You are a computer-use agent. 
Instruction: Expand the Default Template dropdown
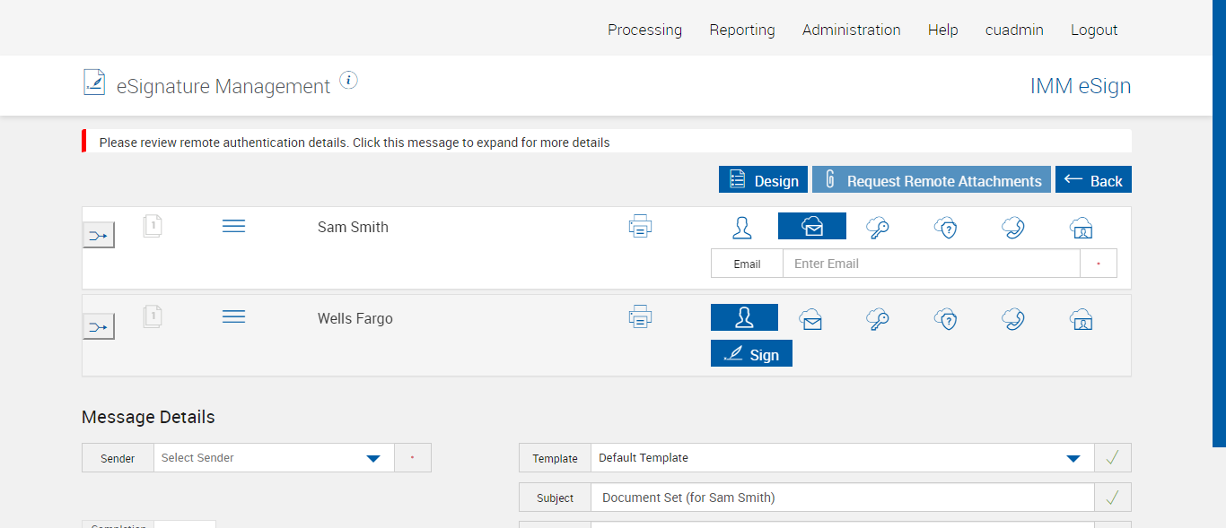[842, 458]
